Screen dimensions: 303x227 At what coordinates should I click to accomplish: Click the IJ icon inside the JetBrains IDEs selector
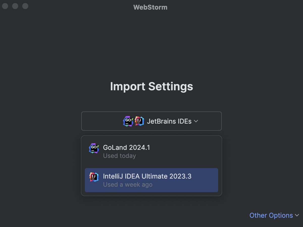[139, 121]
